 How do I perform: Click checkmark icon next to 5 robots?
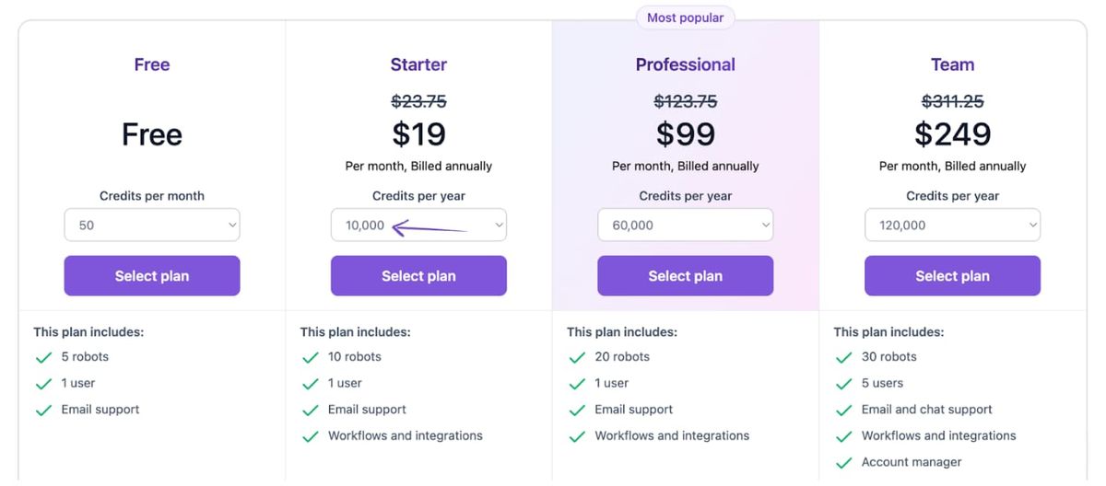coord(42,357)
